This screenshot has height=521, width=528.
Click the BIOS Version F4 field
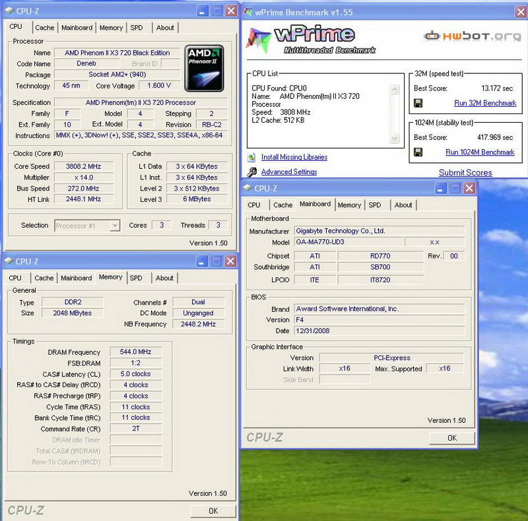pyautogui.click(x=379, y=320)
